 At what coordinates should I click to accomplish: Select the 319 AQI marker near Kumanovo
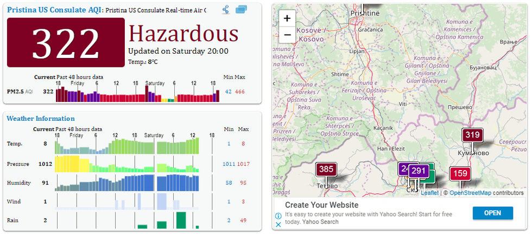[472, 135]
